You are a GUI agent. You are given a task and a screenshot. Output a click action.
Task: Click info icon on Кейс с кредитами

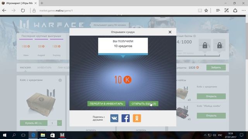[60, 80]
